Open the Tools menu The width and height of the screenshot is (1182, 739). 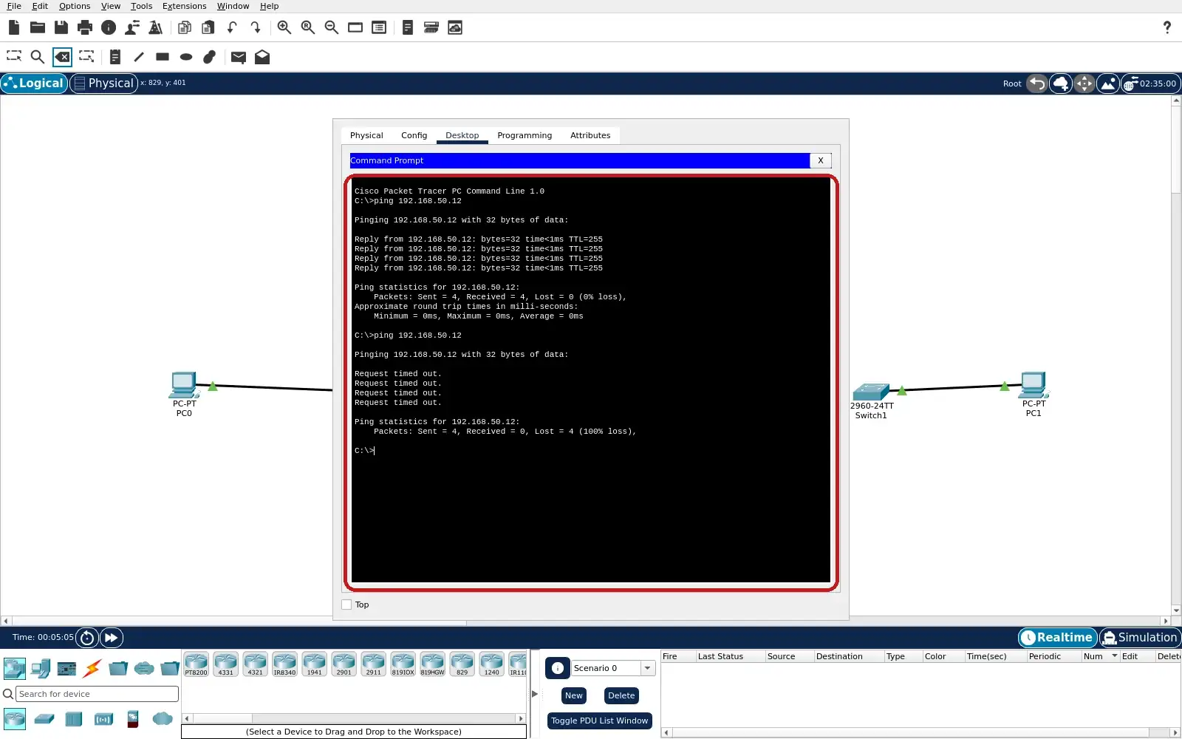click(x=141, y=6)
